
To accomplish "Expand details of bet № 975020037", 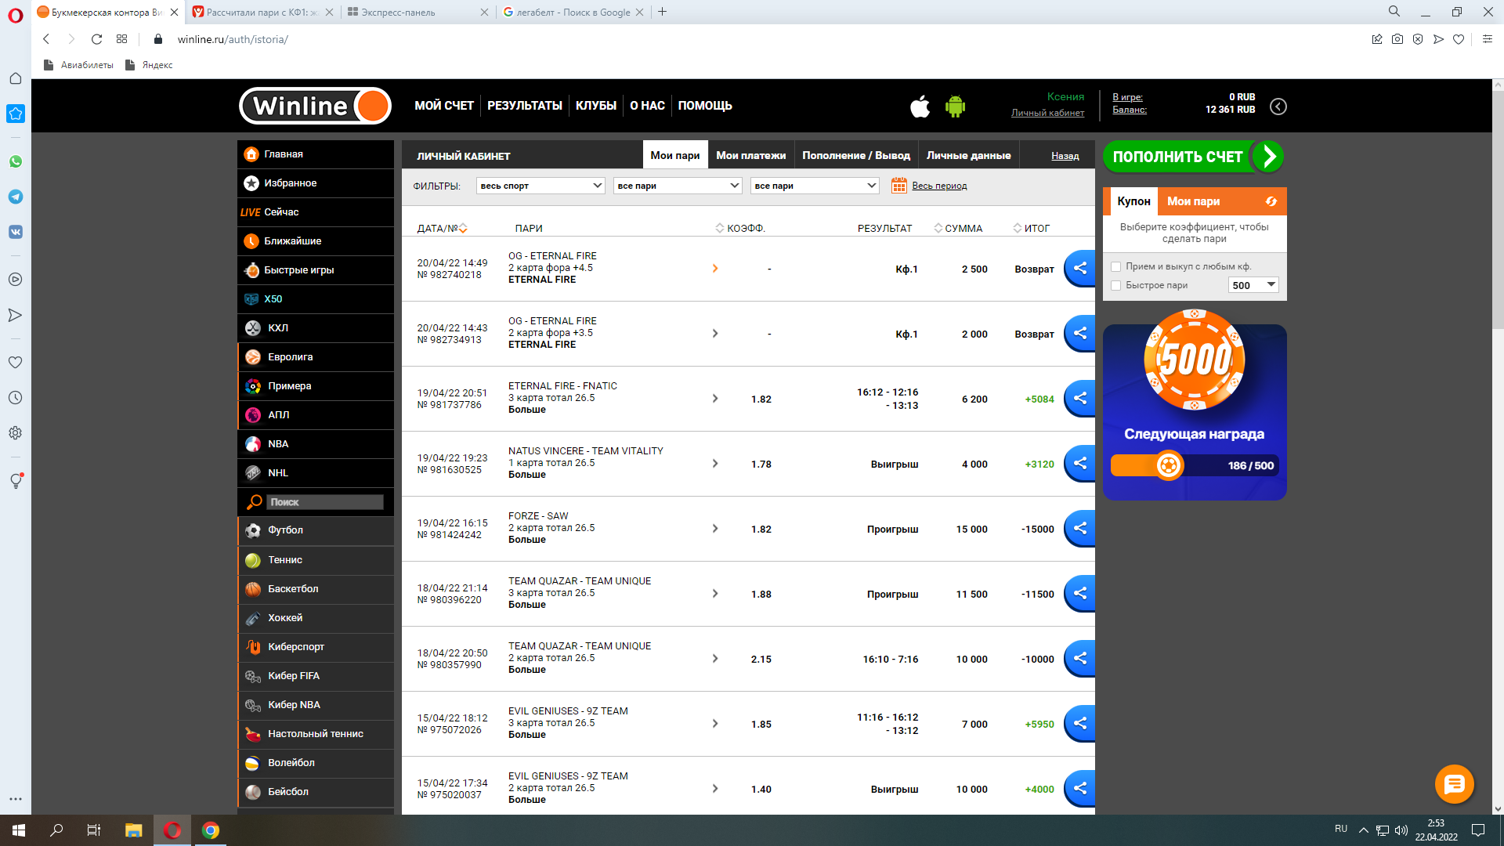I will click(x=714, y=789).
